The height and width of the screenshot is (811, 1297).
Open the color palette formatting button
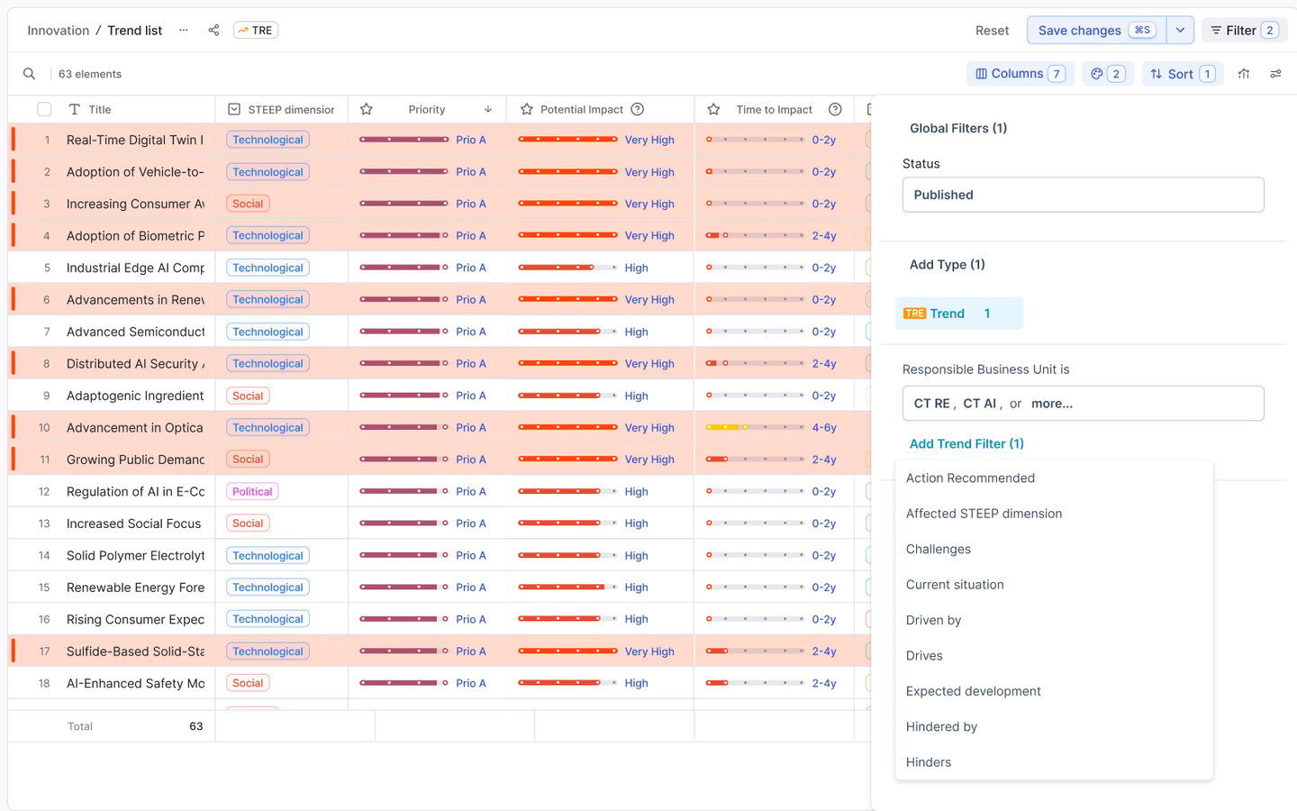coord(1108,74)
